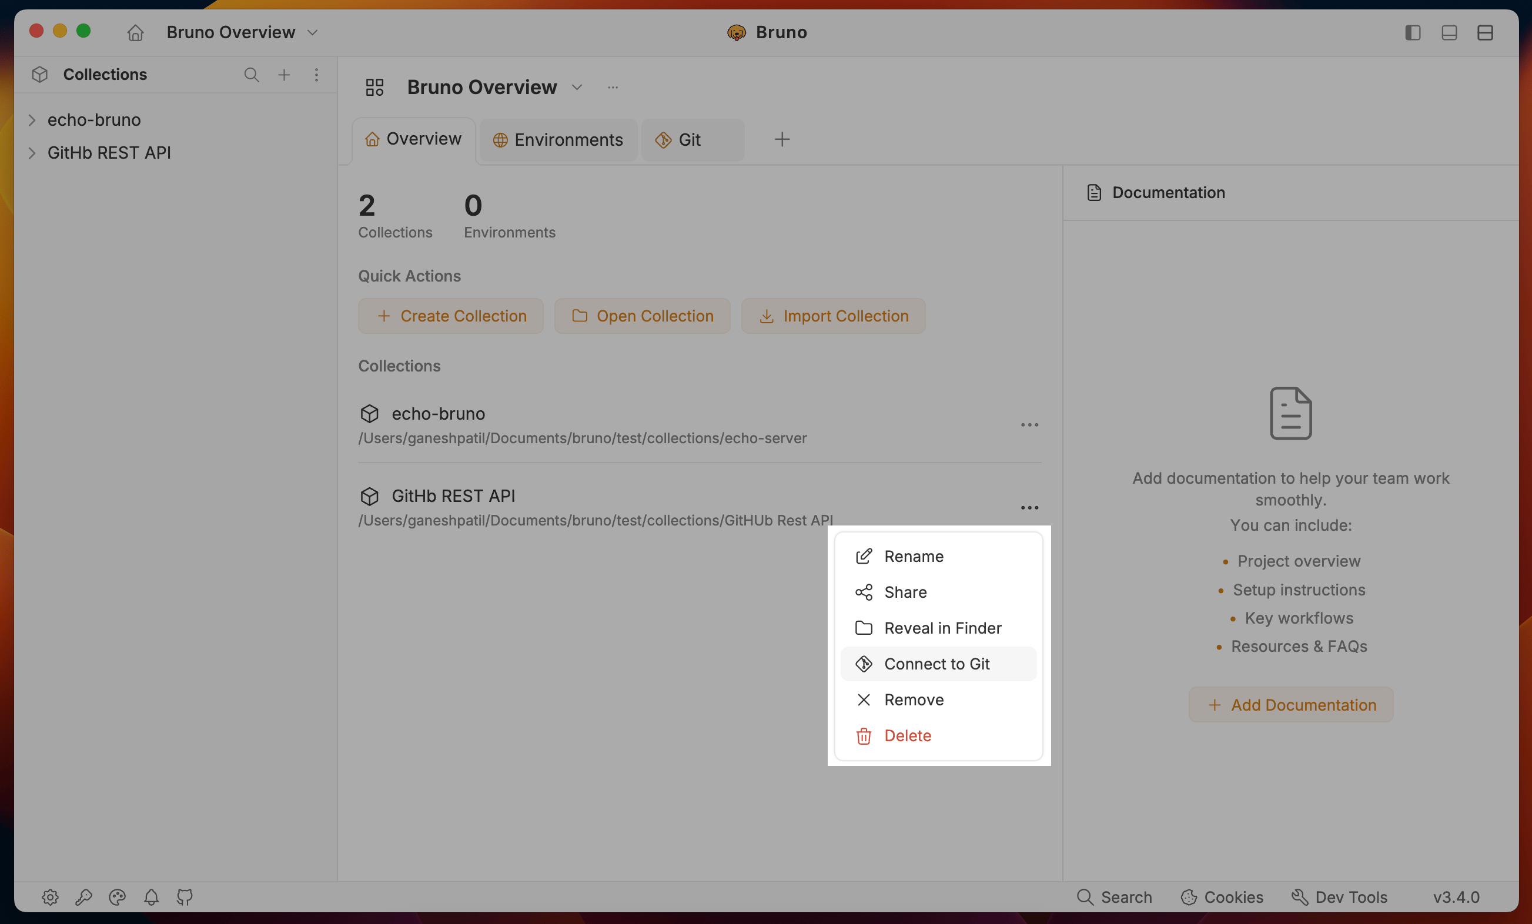Open notifications bell icon

[x=151, y=896]
